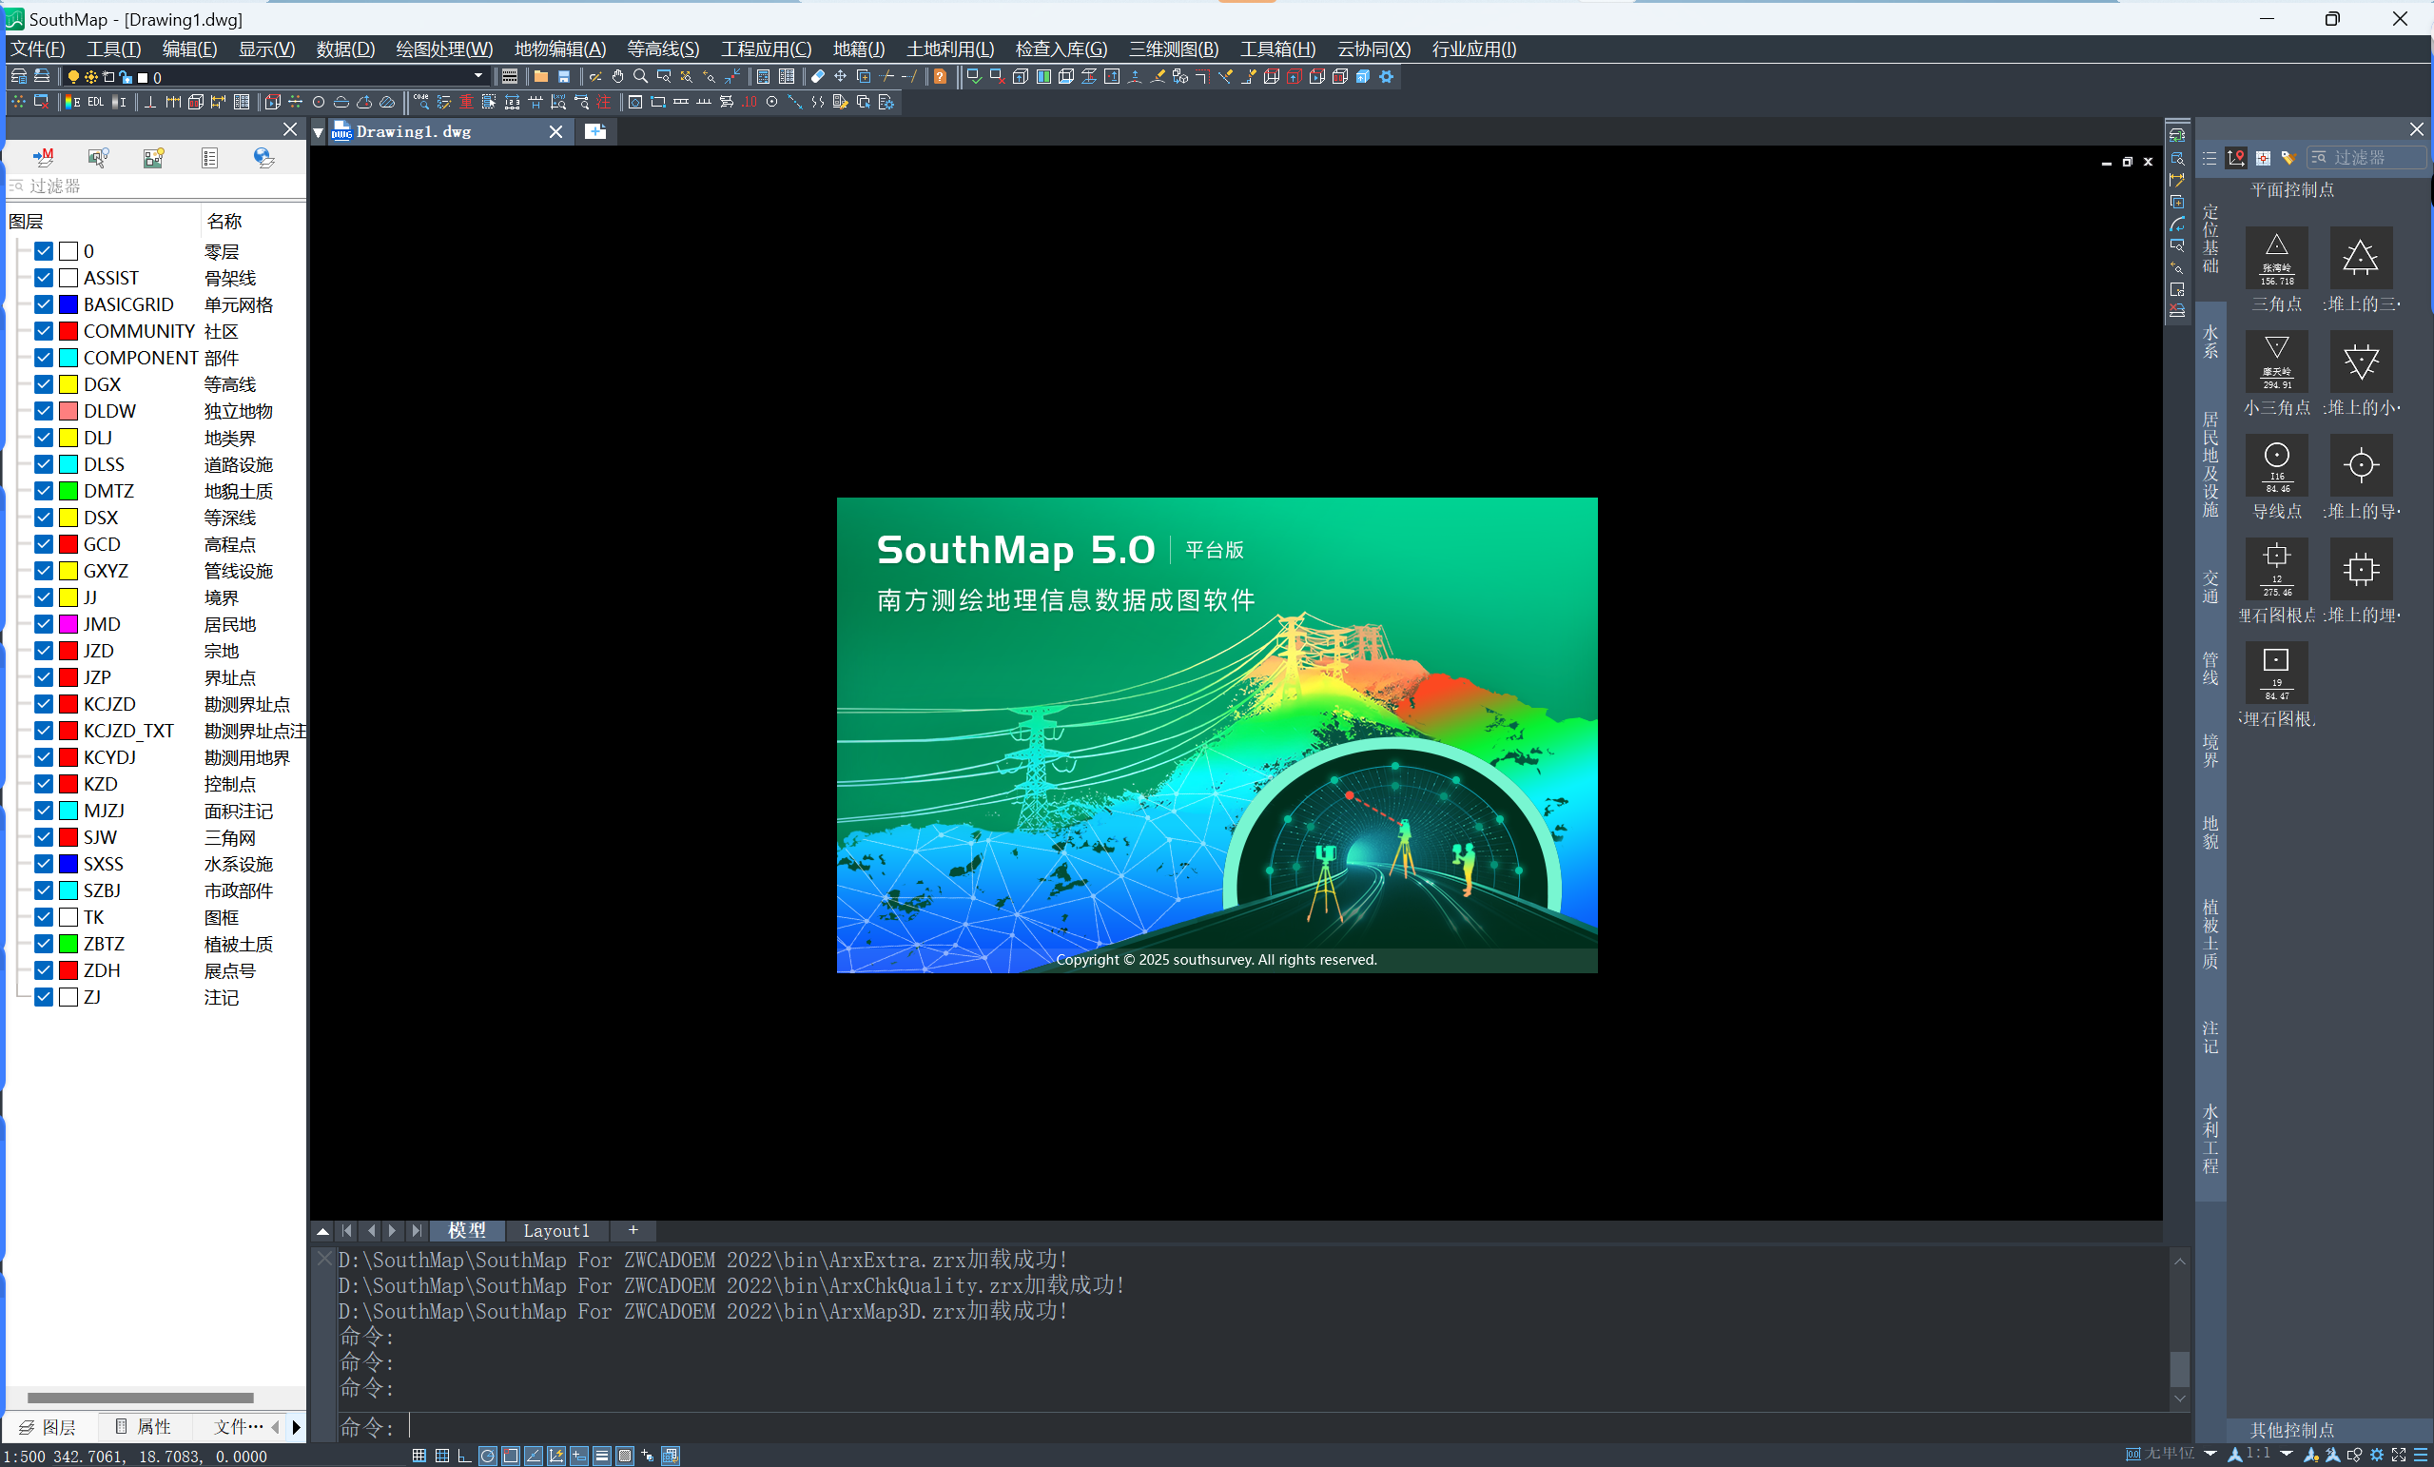The height and width of the screenshot is (1467, 2434).
Task: Click the save floppy disk icon
Action: click(564, 76)
